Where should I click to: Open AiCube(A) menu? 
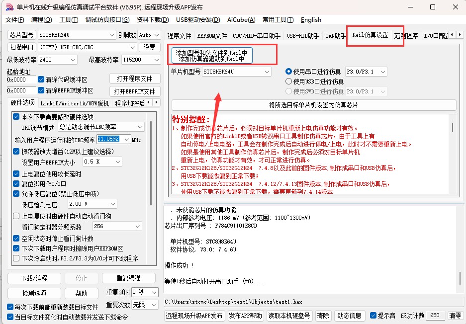[241, 20]
